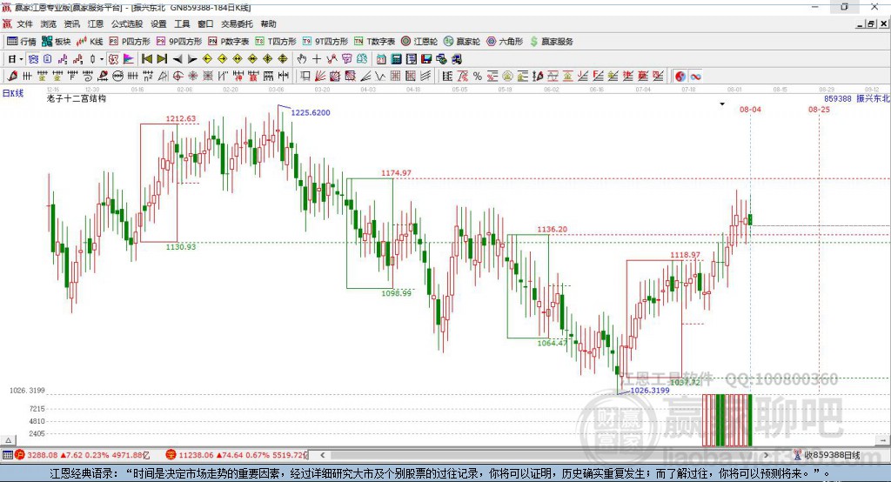Screen dimensions: 891x482
Task: Select the red pen drawing tool
Action: tap(12, 76)
